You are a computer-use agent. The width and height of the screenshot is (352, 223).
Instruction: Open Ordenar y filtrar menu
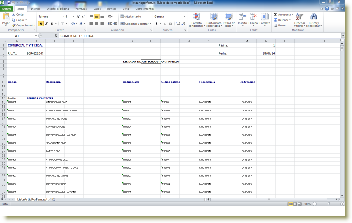coord(299,20)
